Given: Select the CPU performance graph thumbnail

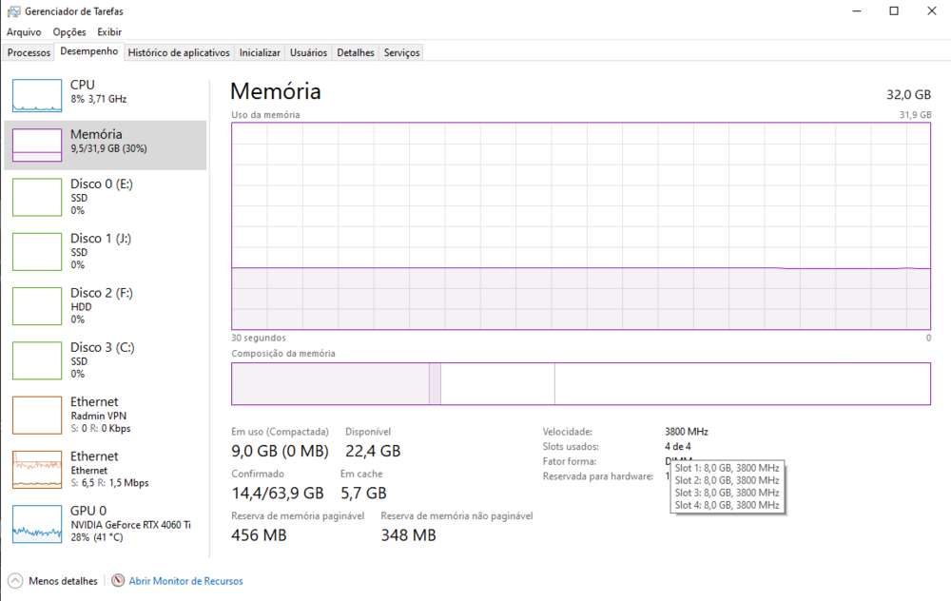Looking at the screenshot, I should coord(37,95).
